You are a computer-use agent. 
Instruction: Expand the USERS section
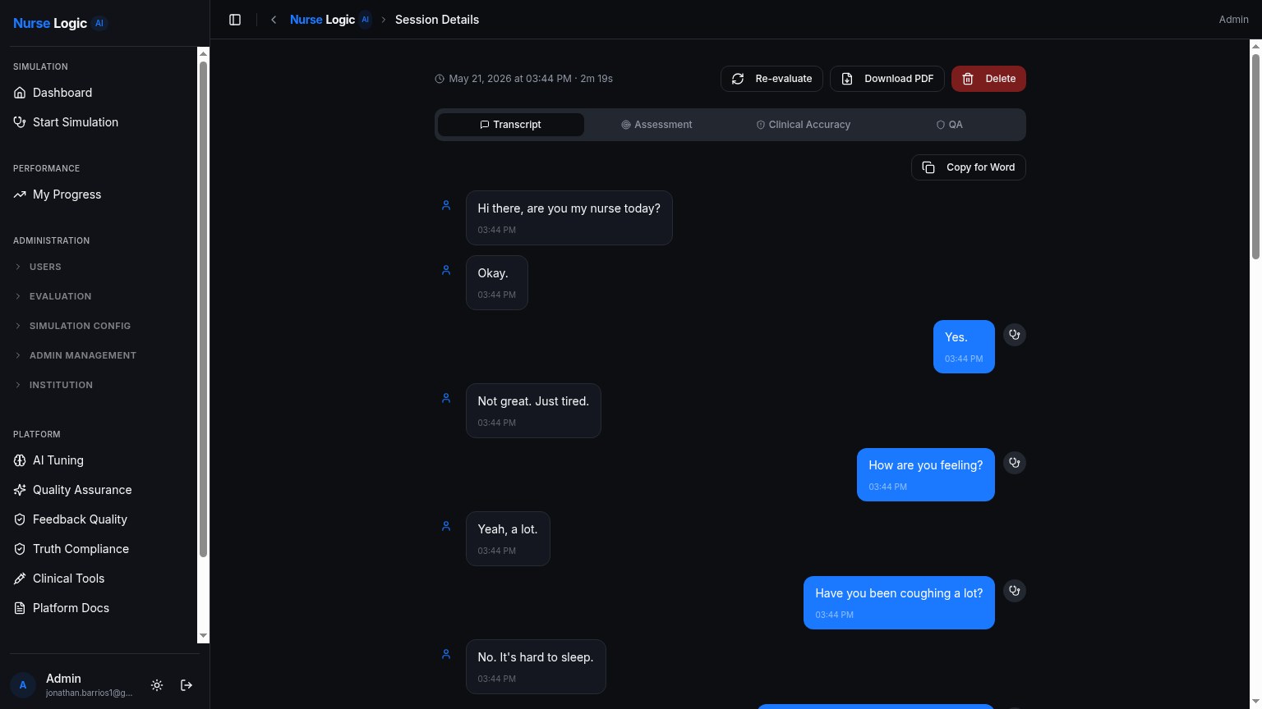click(99, 267)
